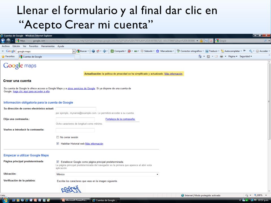Click haga clic aquí para acceder link
The width and height of the screenshot is (271, 203).
[x=31, y=91]
